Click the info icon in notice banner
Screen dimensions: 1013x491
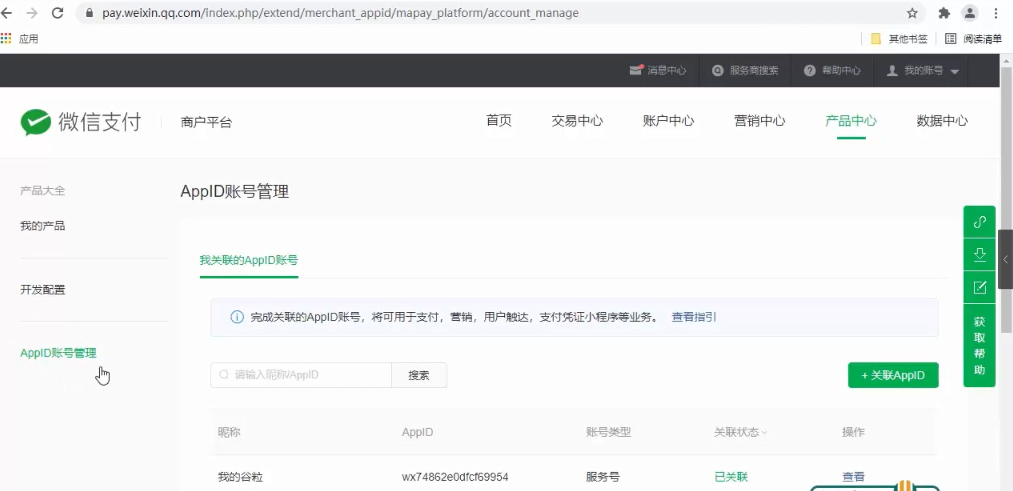pos(237,317)
